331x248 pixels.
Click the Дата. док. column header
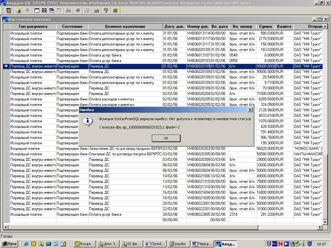point(174,27)
